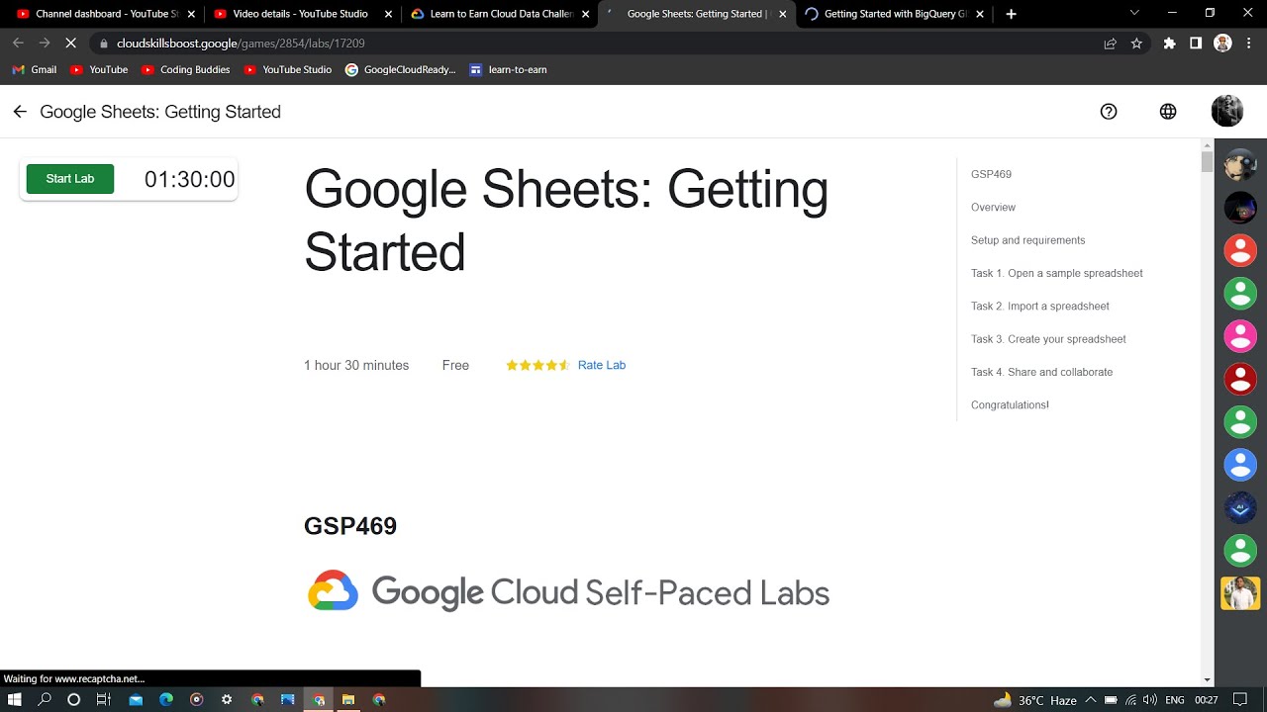Viewport: 1267px width, 712px height.
Task: Open the Chrome extensions puzzle icon
Action: pyautogui.click(x=1169, y=44)
